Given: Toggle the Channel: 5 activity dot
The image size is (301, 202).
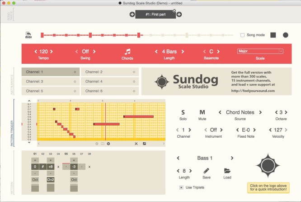Looking at the screenshot, I should 75,91.
